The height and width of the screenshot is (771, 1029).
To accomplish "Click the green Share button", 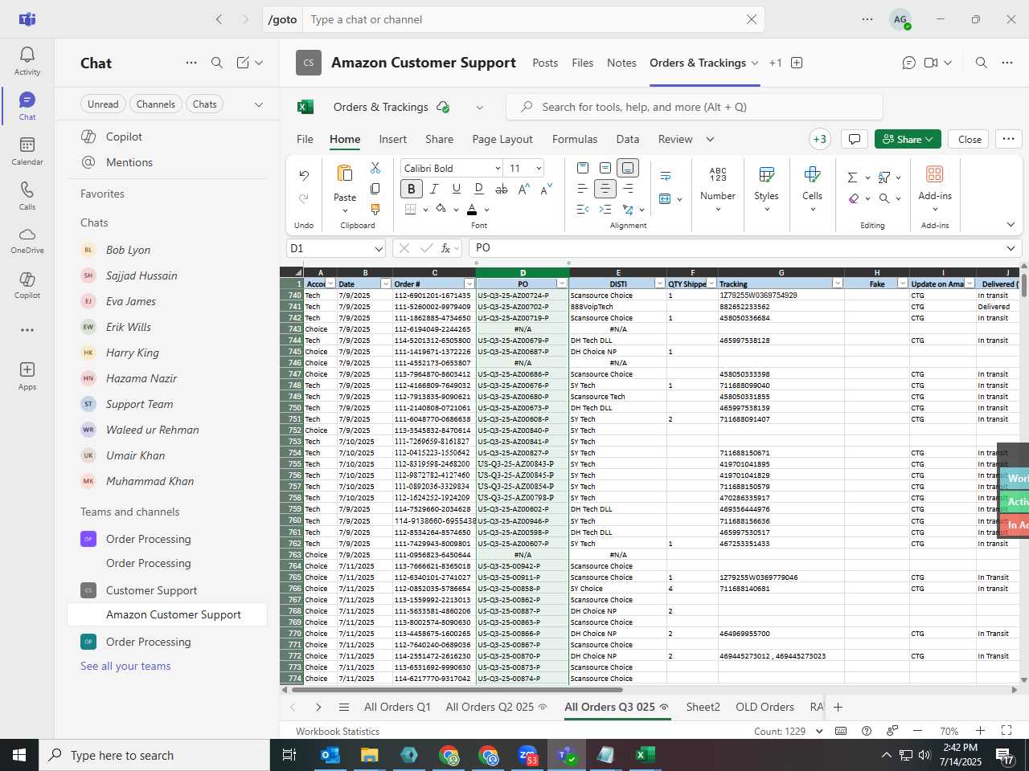I will [x=908, y=139].
